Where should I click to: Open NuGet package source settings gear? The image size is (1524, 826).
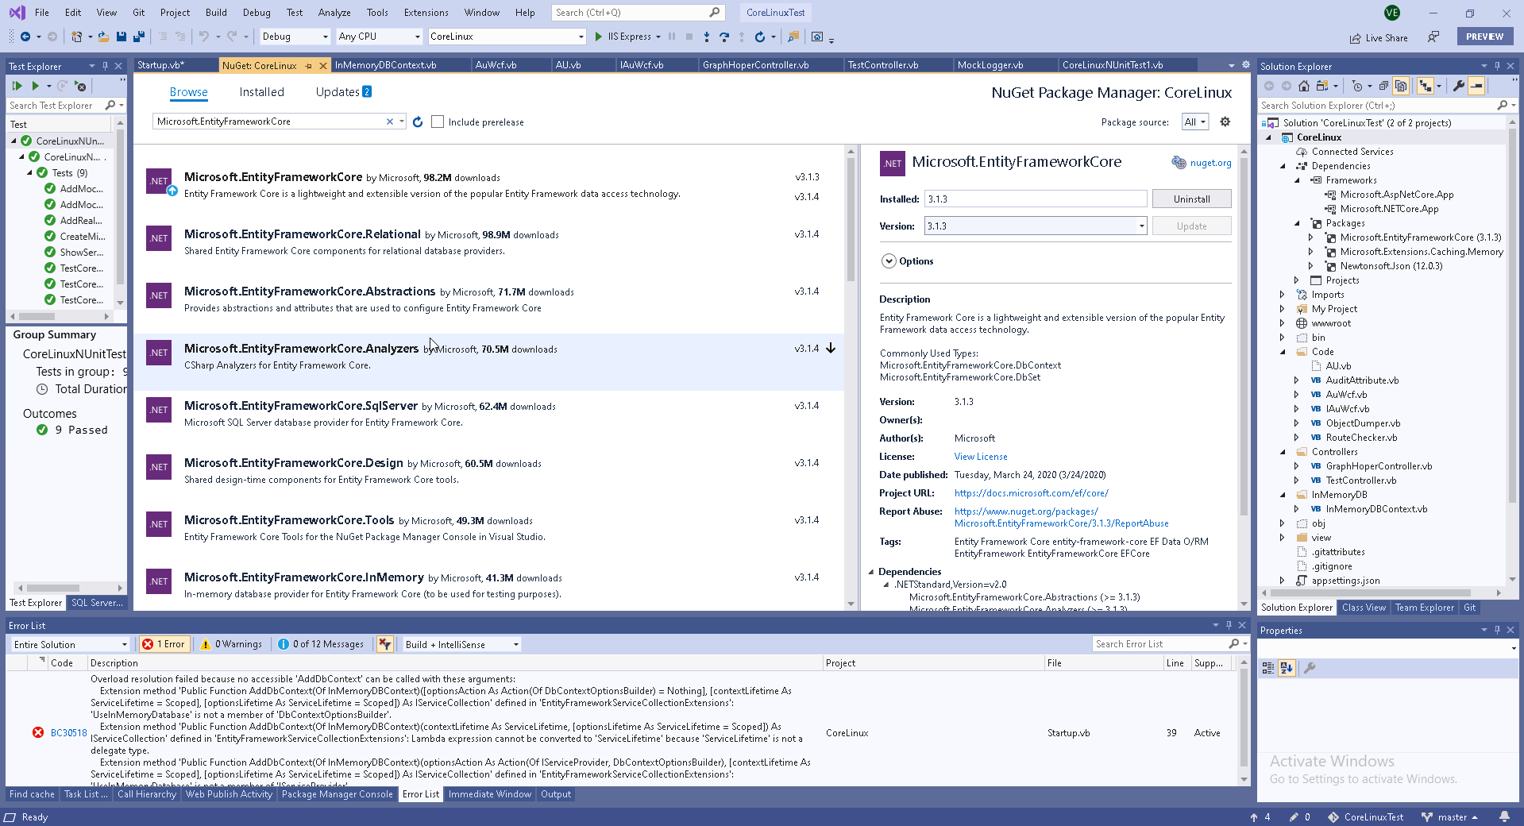click(1225, 122)
